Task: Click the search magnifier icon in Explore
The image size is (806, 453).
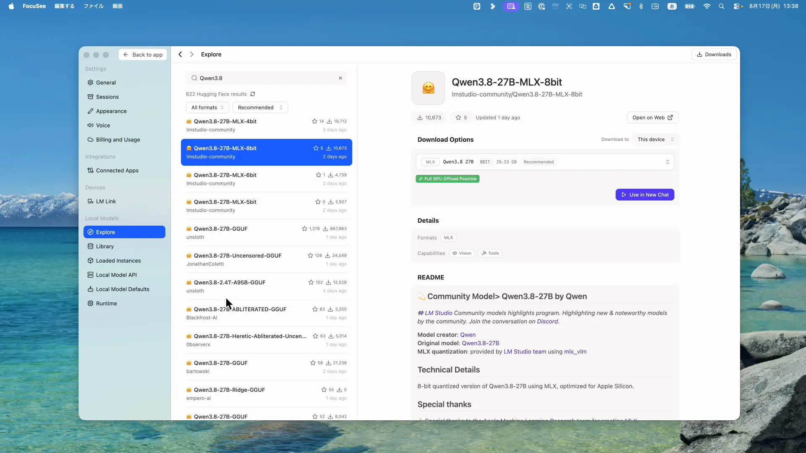Action: (x=194, y=78)
